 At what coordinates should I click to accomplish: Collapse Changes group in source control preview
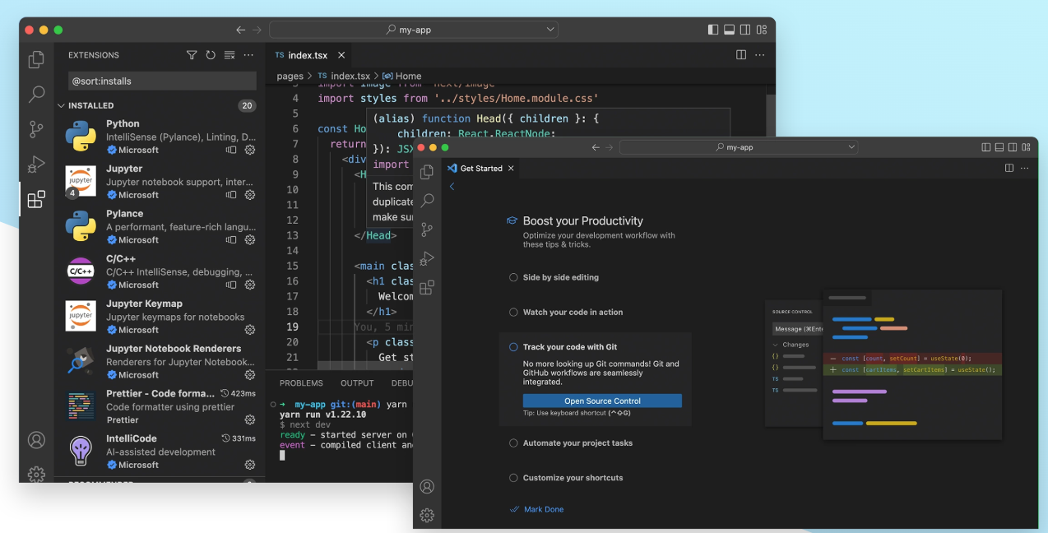(x=776, y=345)
